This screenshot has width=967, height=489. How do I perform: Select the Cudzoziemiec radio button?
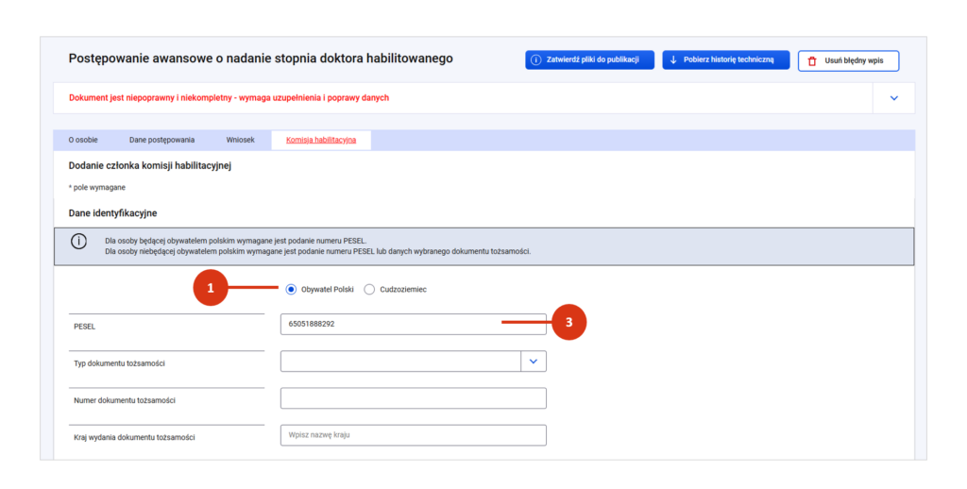pyautogui.click(x=369, y=290)
